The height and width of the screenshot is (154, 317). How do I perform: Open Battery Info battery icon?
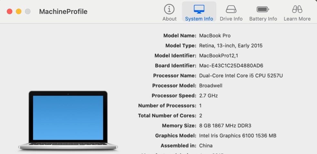click(263, 9)
